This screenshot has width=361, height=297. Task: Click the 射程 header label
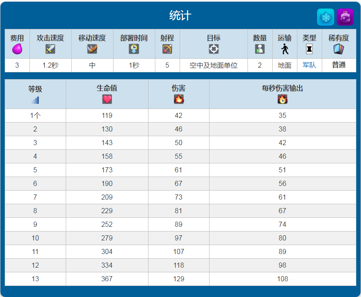(x=167, y=38)
